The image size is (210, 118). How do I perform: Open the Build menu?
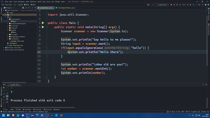click(40, 2)
